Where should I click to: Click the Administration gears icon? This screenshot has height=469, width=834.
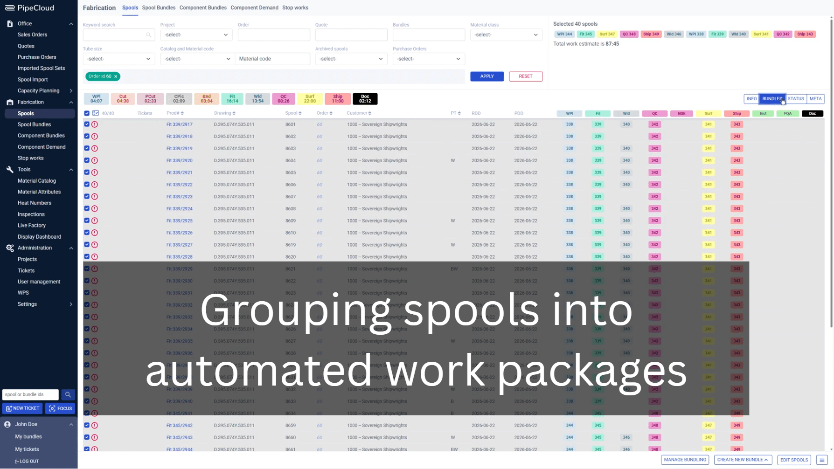pyautogui.click(x=10, y=248)
